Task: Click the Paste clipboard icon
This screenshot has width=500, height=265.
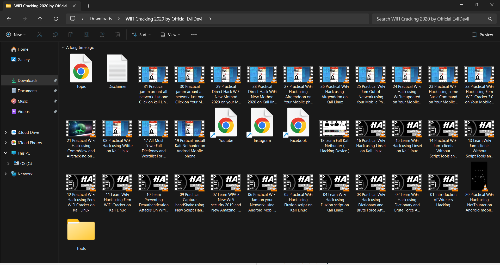Action: (x=71, y=35)
